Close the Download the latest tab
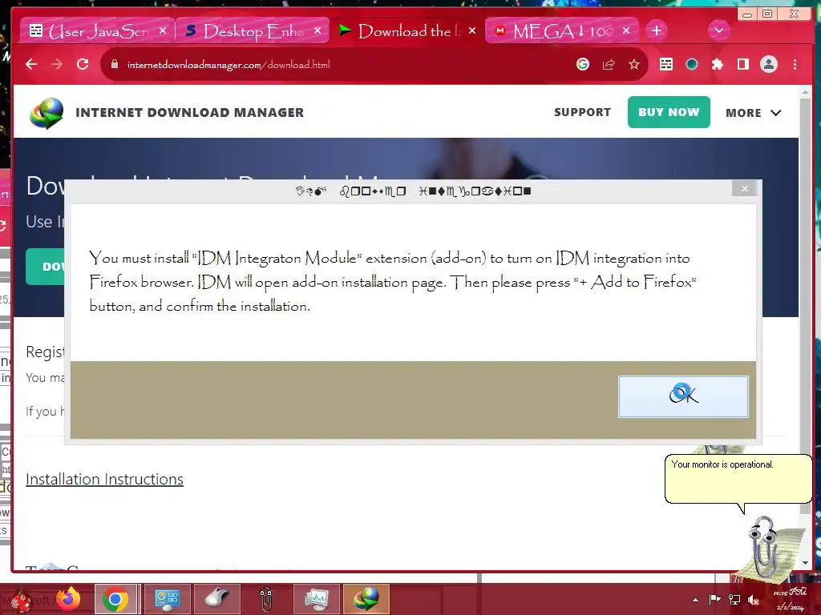The width and height of the screenshot is (821, 615). pyautogui.click(x=472, y=31)
